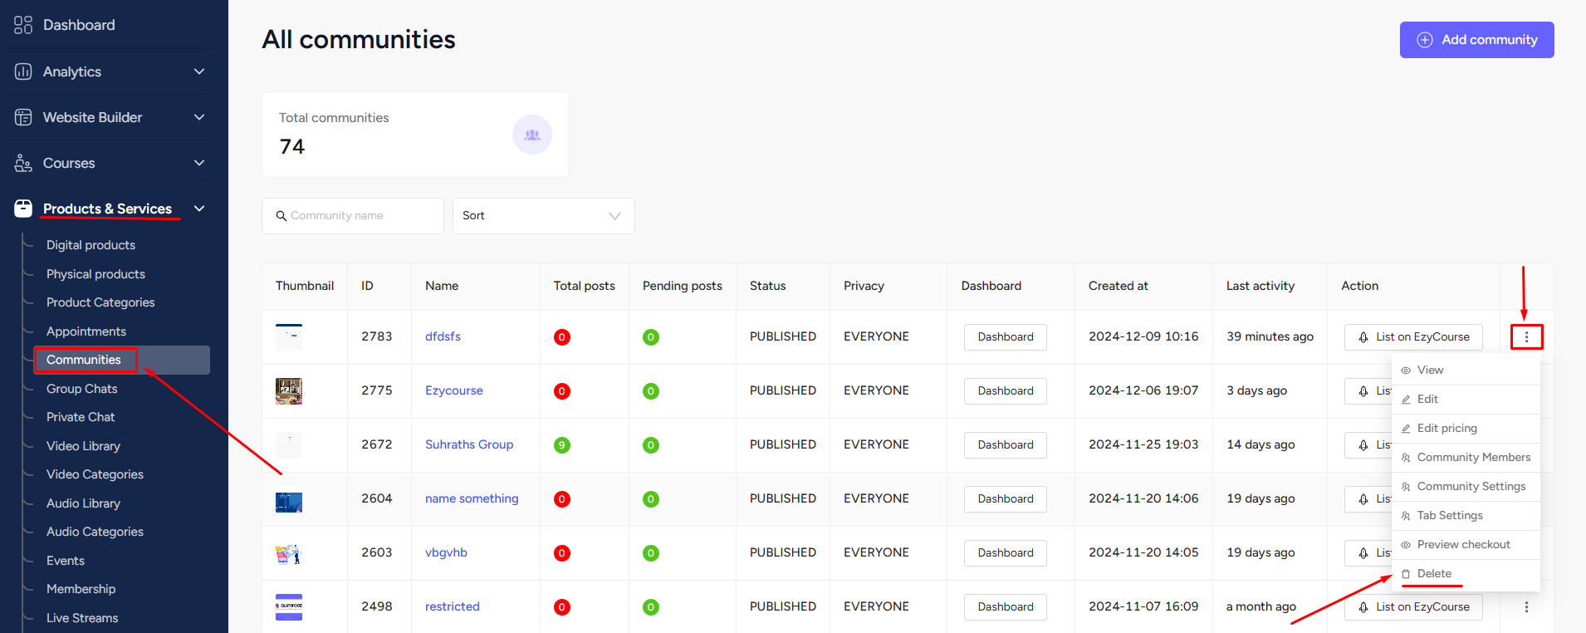Open Dashboard button for name something
Image resolution: width=1586 pixels, height=633 pixels.
coord(1006,499)
